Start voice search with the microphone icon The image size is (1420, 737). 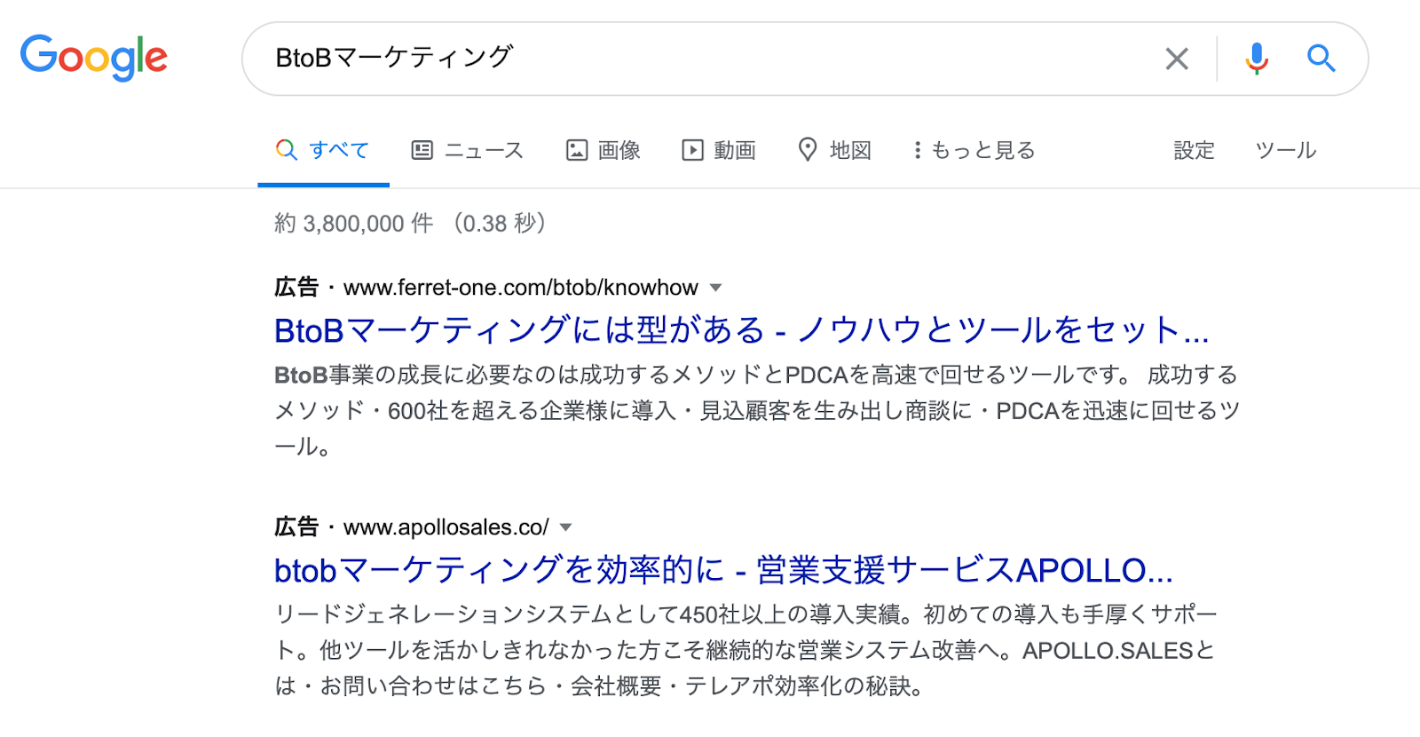(1256, 59)
